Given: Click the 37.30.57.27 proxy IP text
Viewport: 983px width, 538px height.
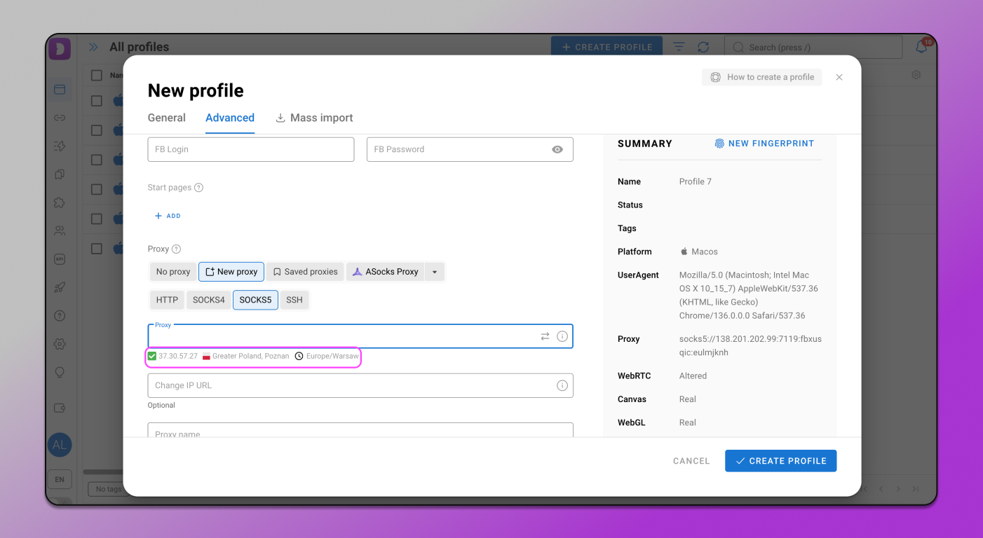Looking at the screenshot, I should coord(178,356).
